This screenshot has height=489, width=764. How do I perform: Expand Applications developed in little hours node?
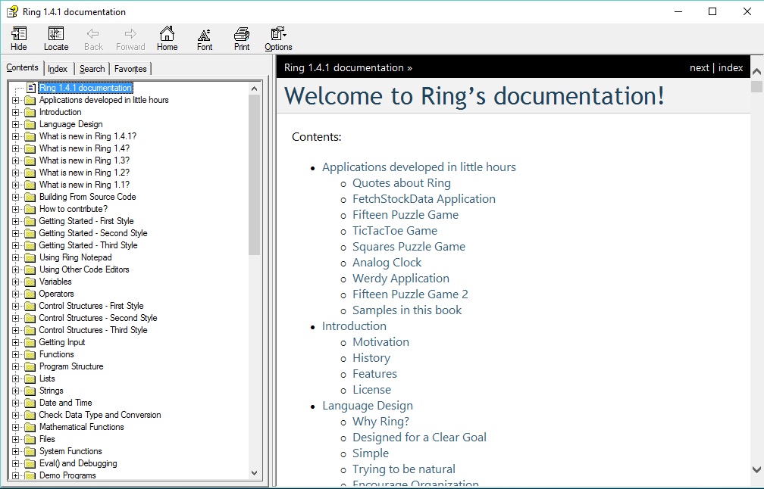pyautogui.click(x=16, y=100)
